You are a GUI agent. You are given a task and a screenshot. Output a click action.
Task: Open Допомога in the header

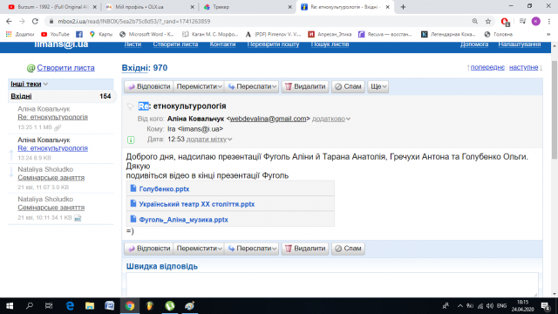(x=474, y=44)
